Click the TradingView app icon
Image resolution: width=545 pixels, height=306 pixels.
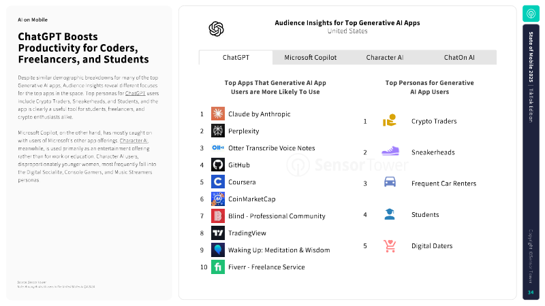(x=218, y=233)
